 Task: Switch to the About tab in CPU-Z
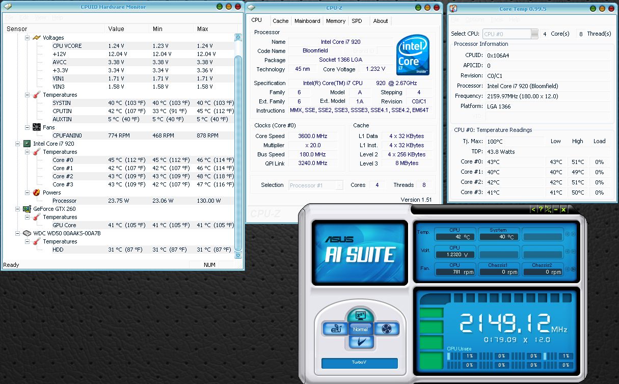[380, 21]
